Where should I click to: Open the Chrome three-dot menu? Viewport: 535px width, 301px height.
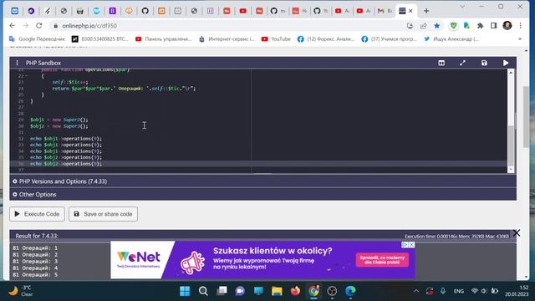tap(520, 26)
